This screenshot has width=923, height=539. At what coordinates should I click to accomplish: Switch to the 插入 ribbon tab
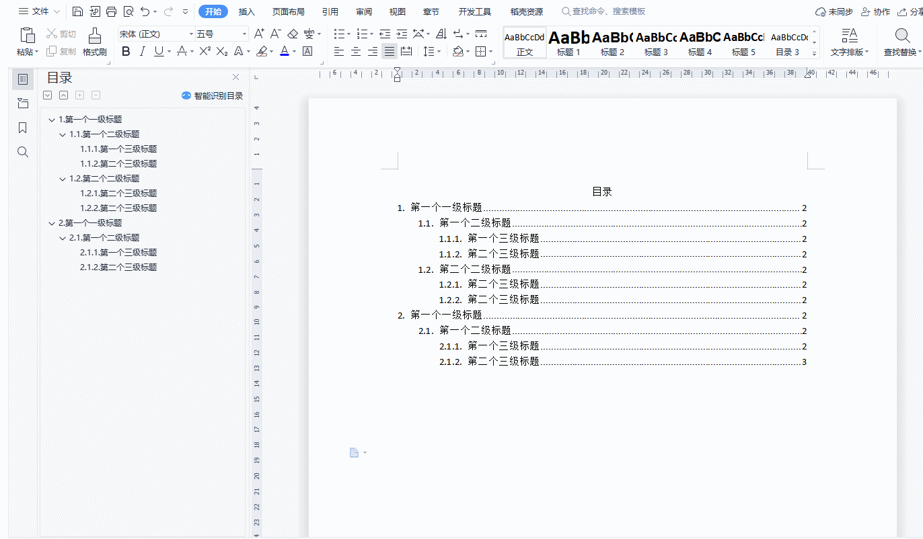tap(247, 11)
